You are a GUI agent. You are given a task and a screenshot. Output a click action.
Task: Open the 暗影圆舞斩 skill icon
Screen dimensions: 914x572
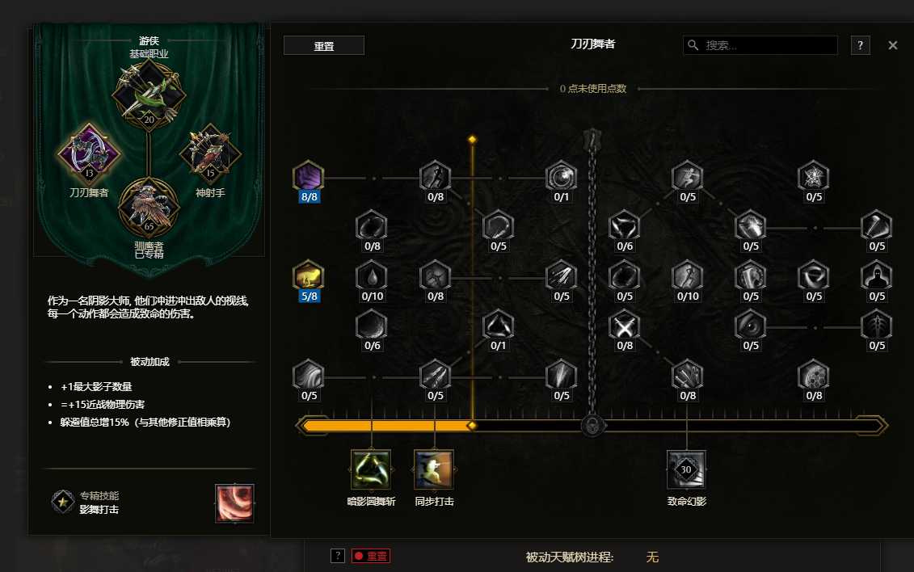click(371, 469)
